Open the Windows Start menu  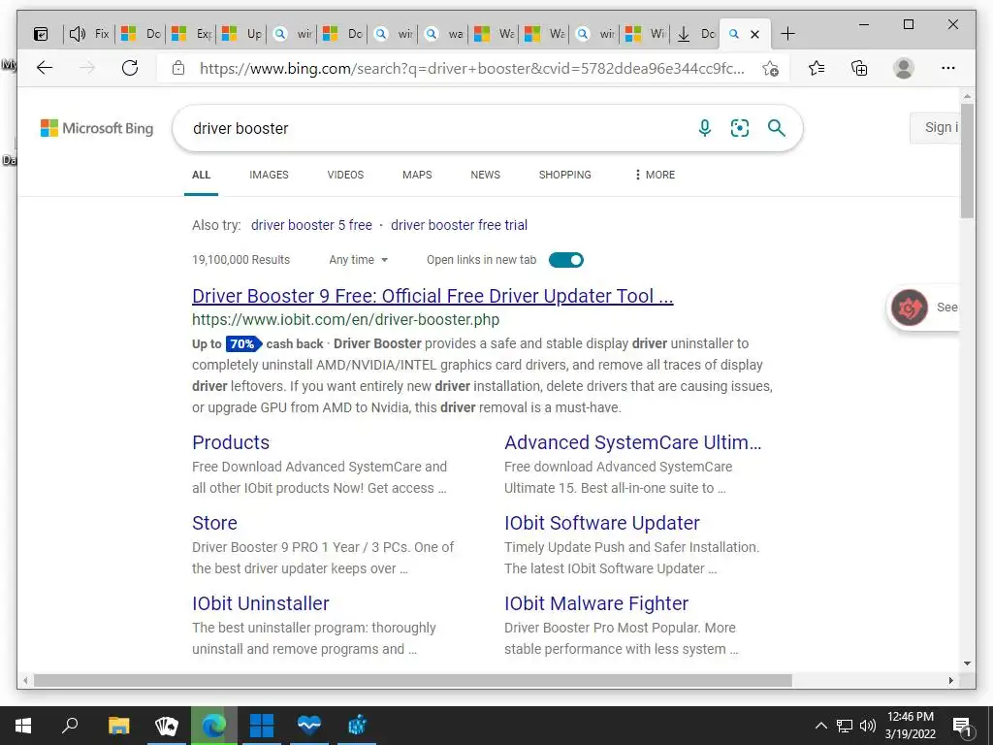[x=23, y=726]
